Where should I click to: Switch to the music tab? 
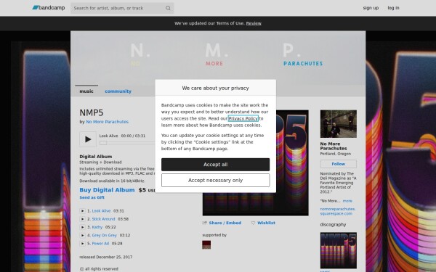pos(86,91)
